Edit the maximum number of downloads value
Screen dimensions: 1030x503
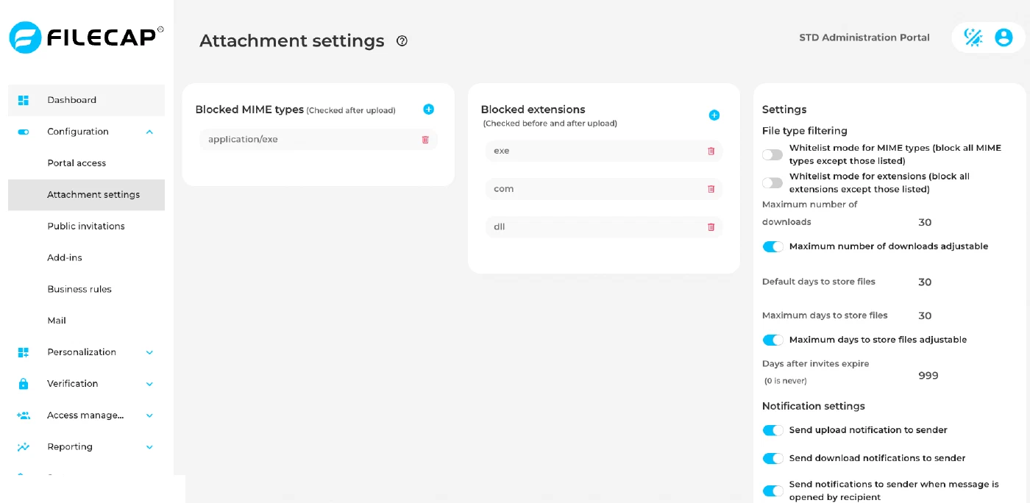pos(925,222)
